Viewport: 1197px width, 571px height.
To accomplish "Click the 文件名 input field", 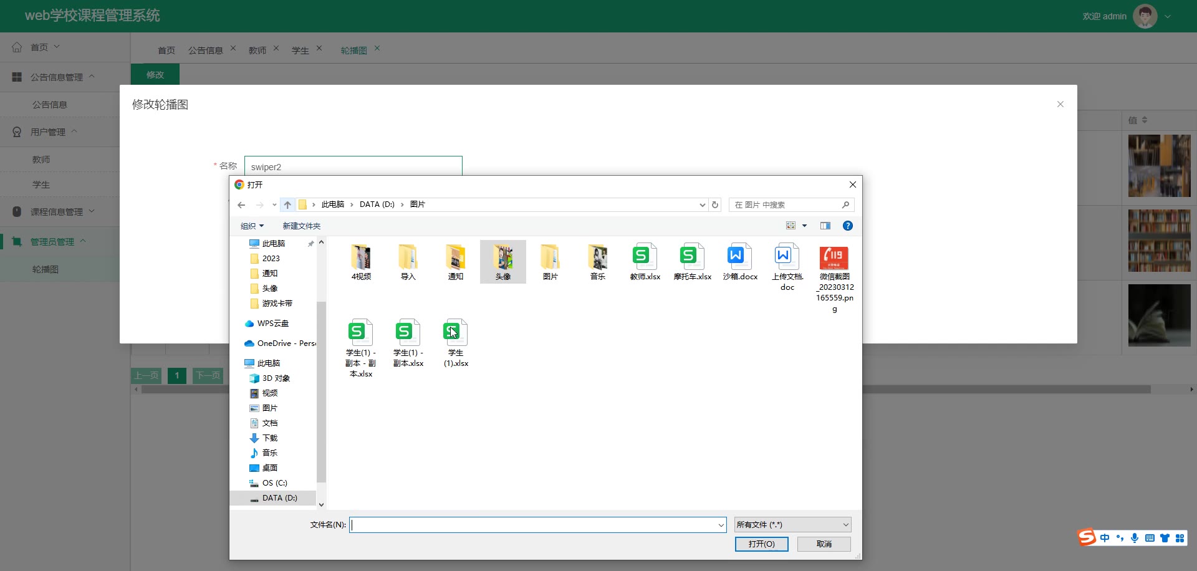I will [x=533, y=525].
